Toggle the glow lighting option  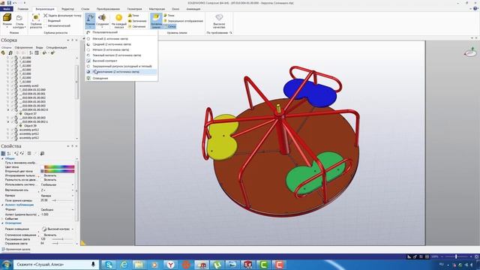point(136,26)
